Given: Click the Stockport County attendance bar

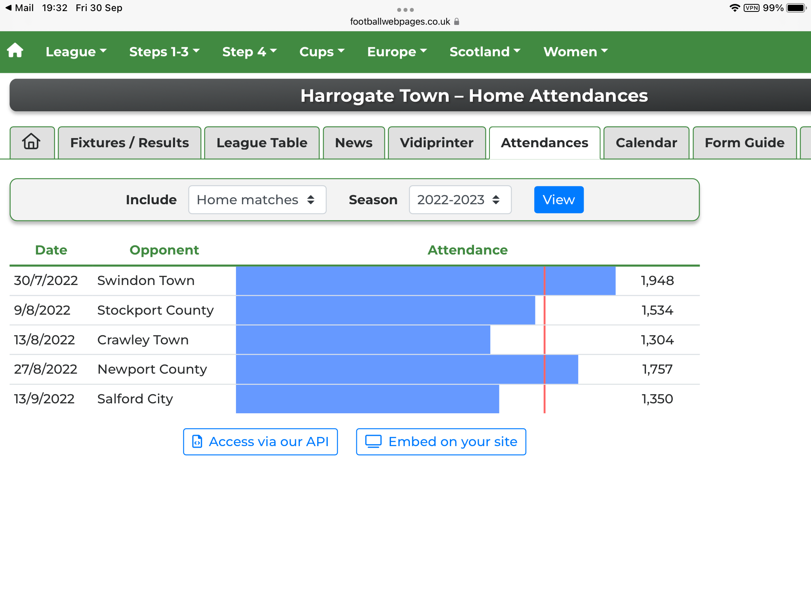Looking at the screenshot, I should [385, 310].
